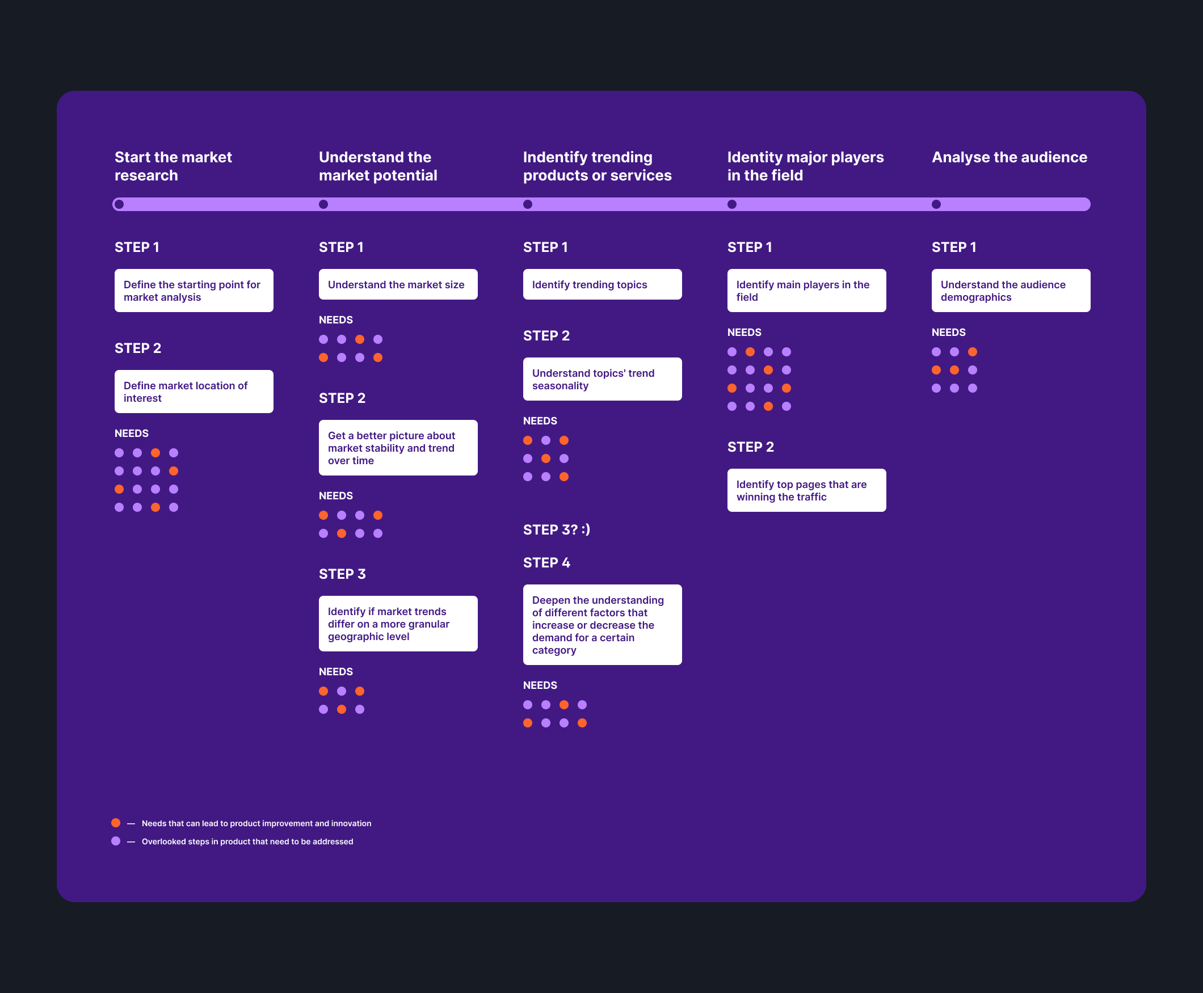Image resolution: width=1203 pixels, height=993 pixels.
Task: Select the timeline dot below "Understand the market potential"
Action: 323,204
